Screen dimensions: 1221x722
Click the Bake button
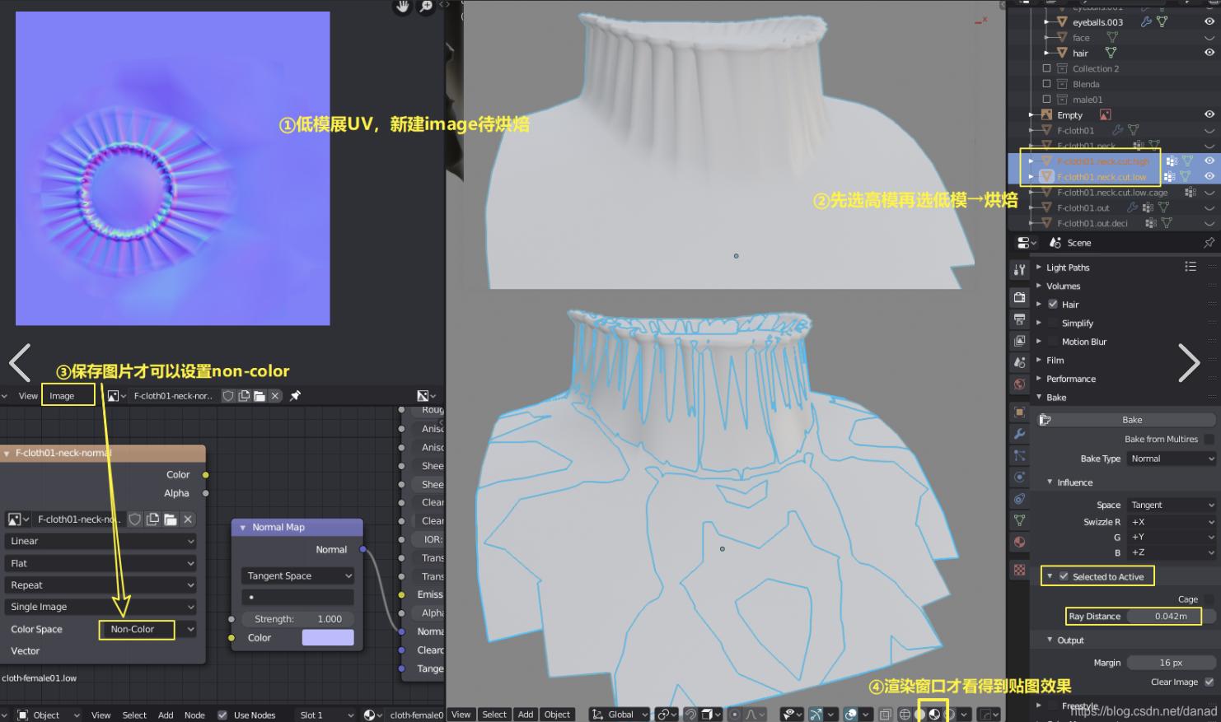[1132, 420]
